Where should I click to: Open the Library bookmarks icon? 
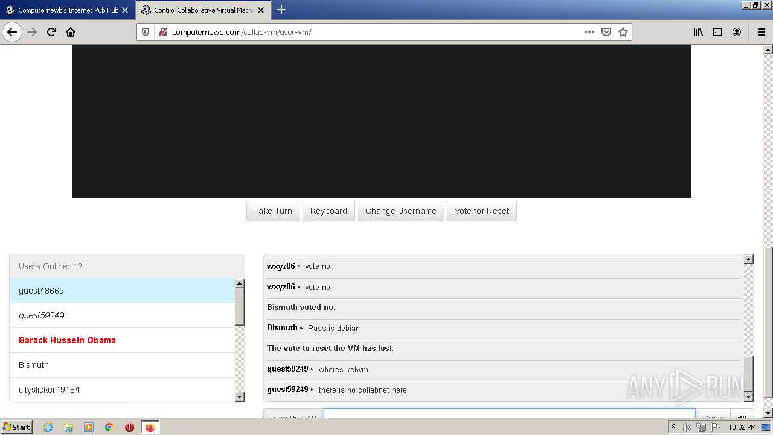click(698, 32)
